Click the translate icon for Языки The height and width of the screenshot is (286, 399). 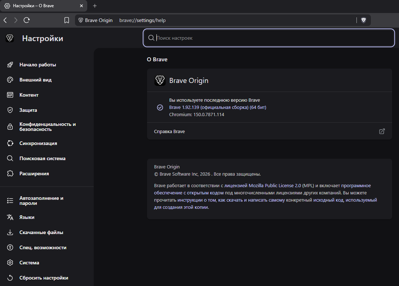coord(10,217)
